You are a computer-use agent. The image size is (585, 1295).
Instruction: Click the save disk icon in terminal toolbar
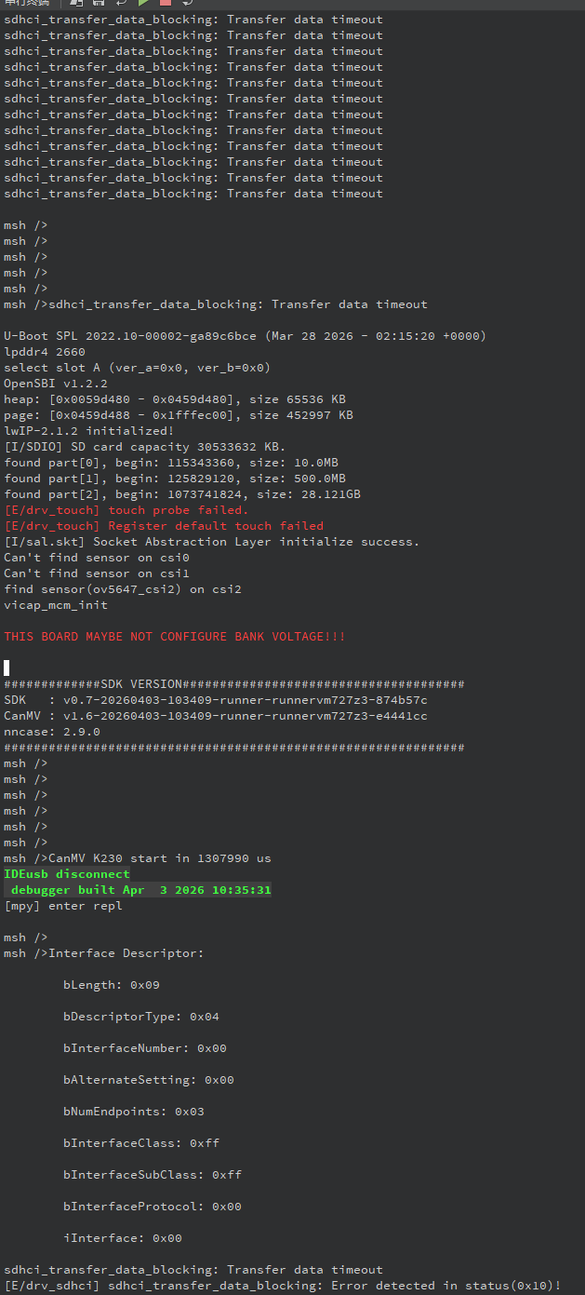pos(99,3)
